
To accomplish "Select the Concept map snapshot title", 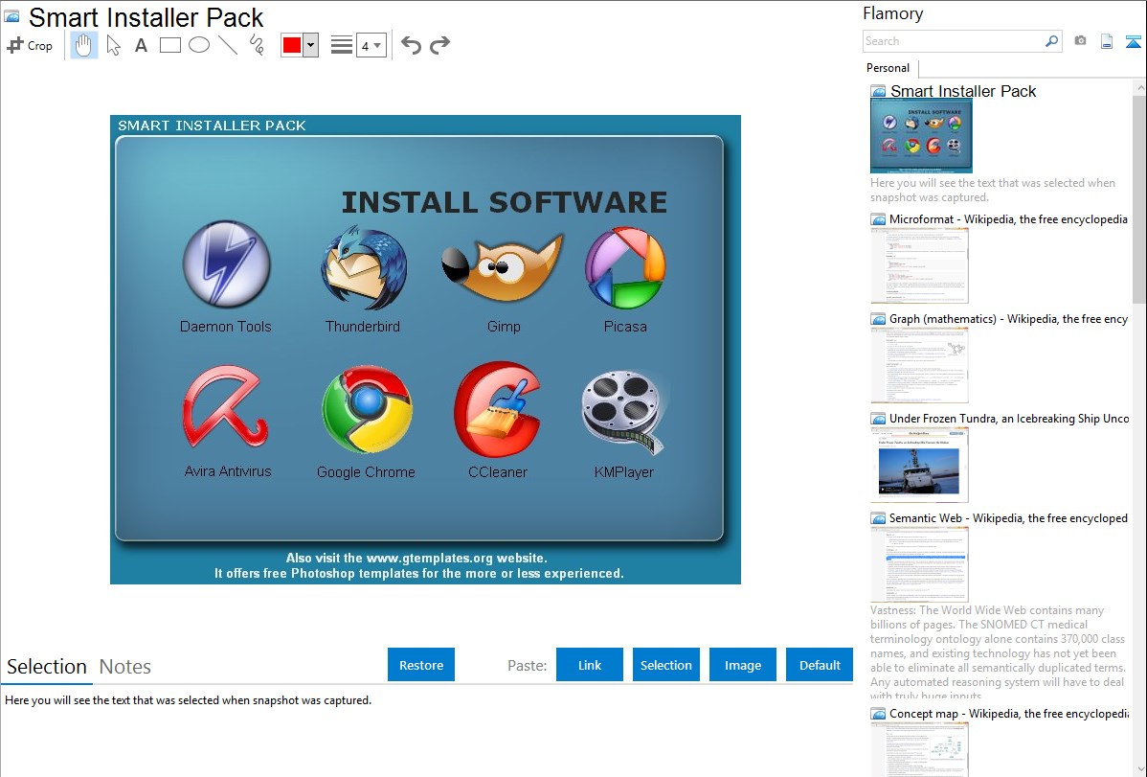I will coord(1009,714).
